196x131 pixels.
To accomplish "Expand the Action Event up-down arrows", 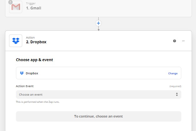I will 177,94.
